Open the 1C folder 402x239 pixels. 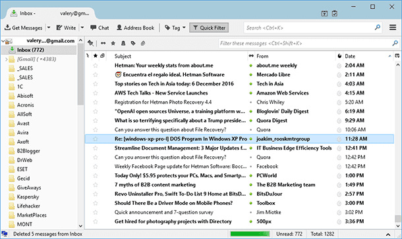coord(20,87)
